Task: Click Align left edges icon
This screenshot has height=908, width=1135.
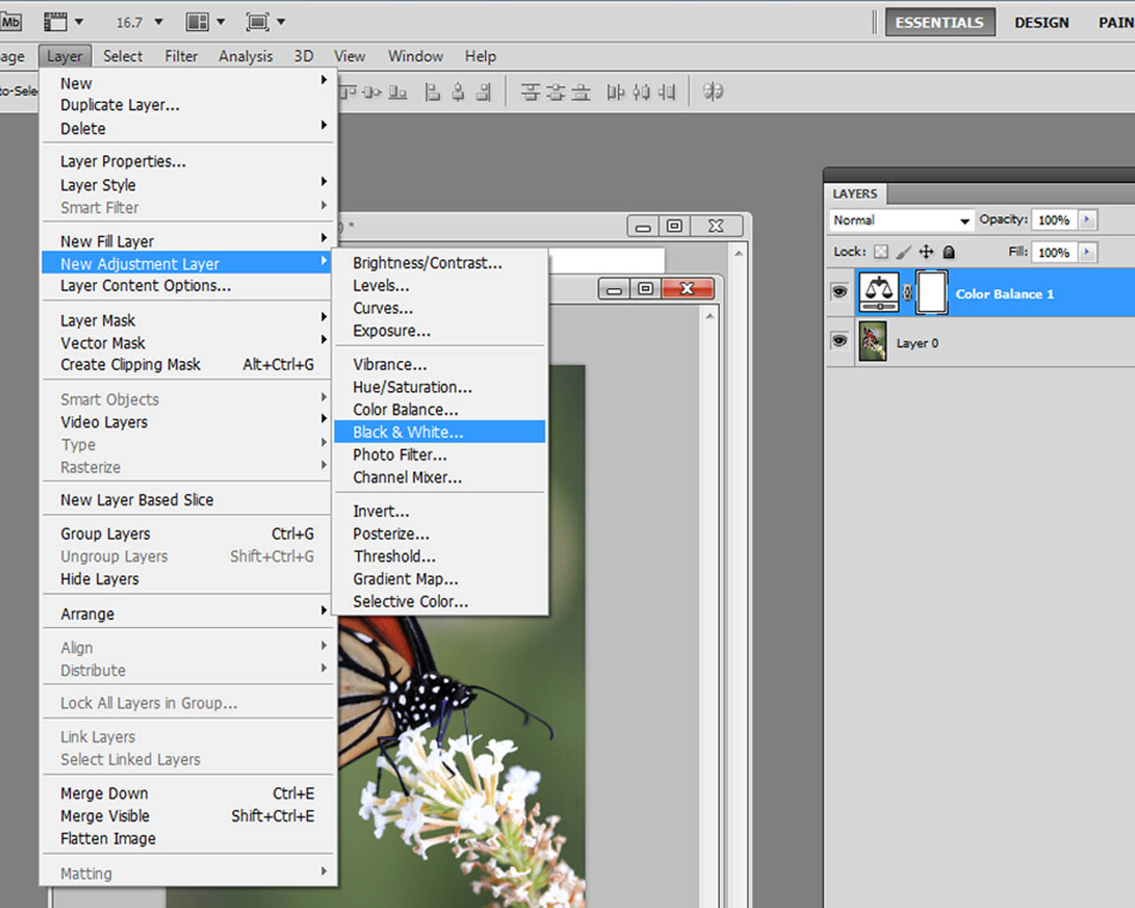Action: pos(433,91)
